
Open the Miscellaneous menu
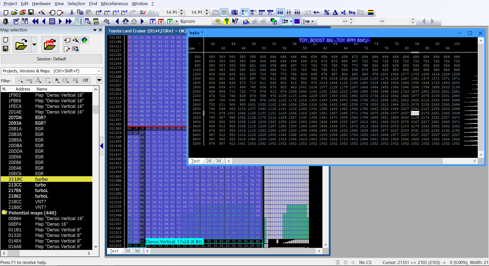coord(114,4)
